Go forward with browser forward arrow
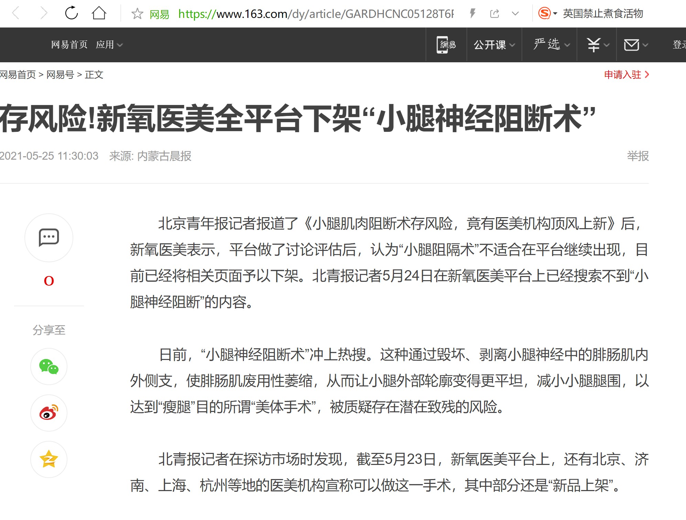 point(43,13)
